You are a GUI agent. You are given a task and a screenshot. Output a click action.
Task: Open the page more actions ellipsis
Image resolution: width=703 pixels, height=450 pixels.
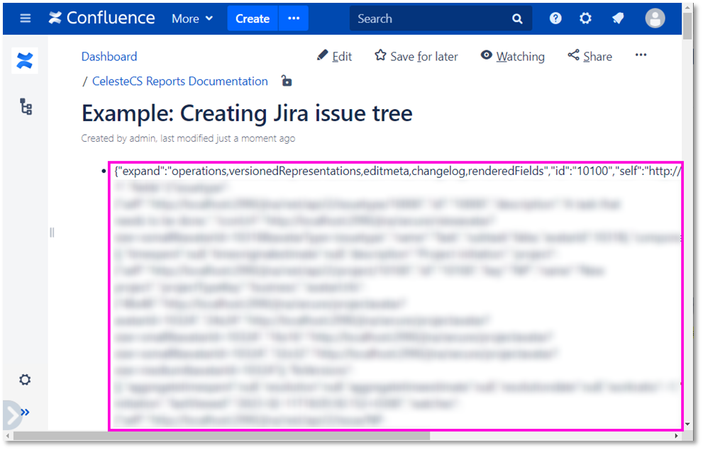tap(641, 55)
